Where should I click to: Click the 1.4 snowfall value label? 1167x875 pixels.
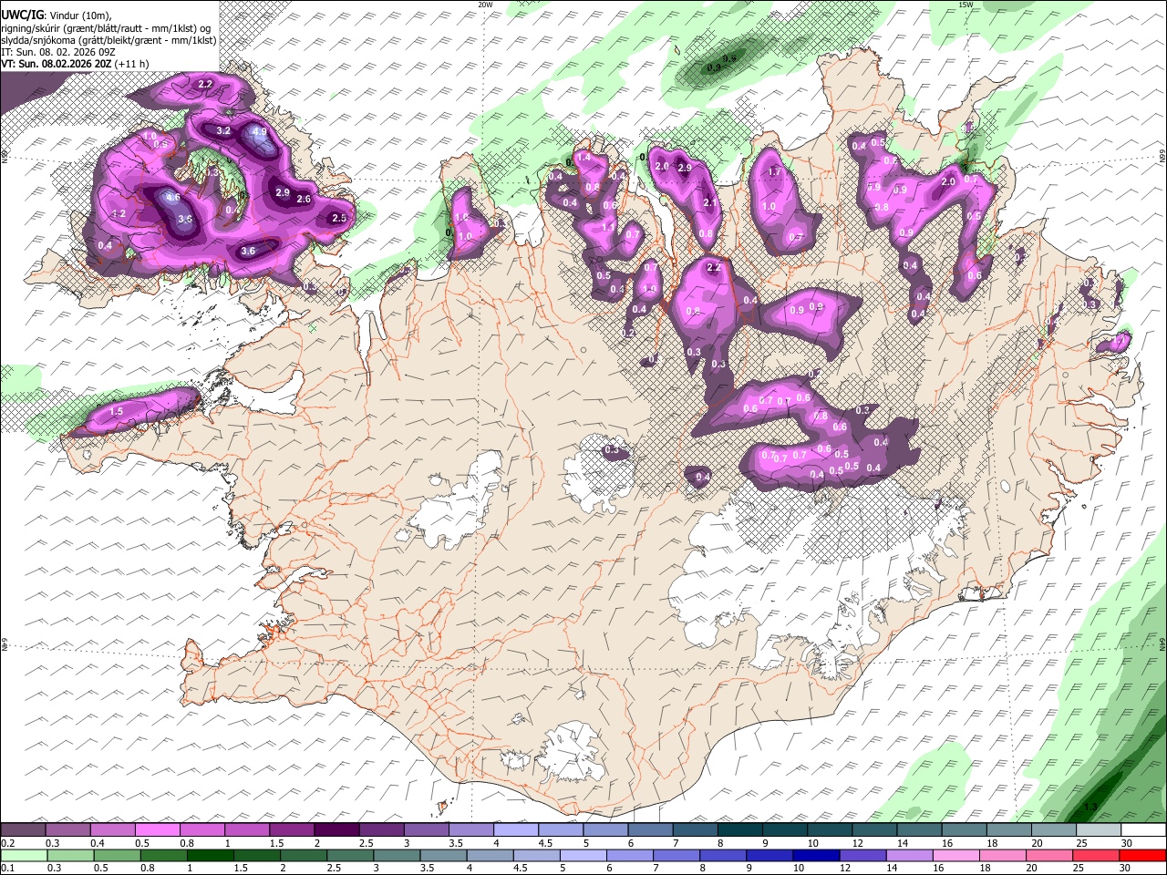coord(584,158)
